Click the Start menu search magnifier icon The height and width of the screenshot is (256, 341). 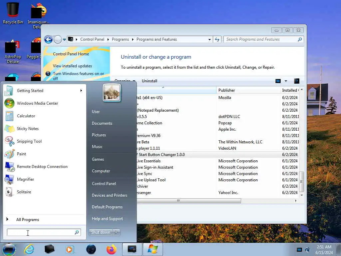point(77,232)
